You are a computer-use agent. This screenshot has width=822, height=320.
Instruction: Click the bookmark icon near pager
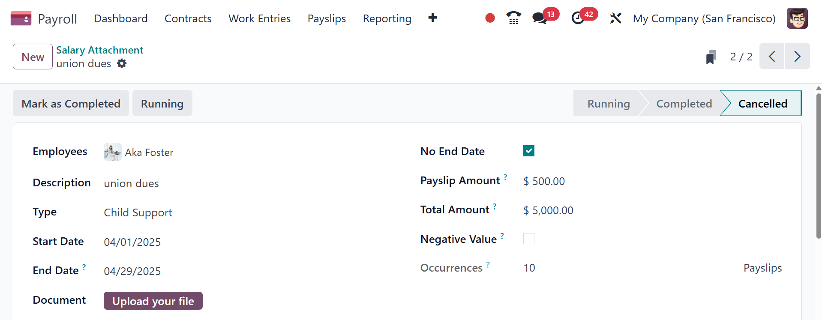coord(711,57)
